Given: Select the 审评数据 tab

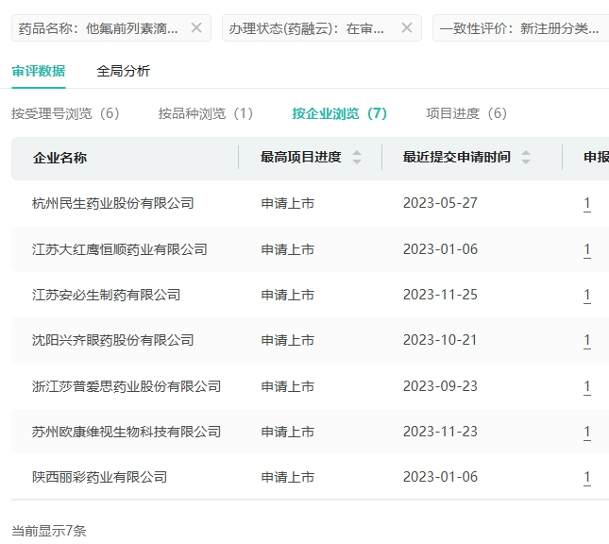Looking at the screenshot, I should click(39, 71).
